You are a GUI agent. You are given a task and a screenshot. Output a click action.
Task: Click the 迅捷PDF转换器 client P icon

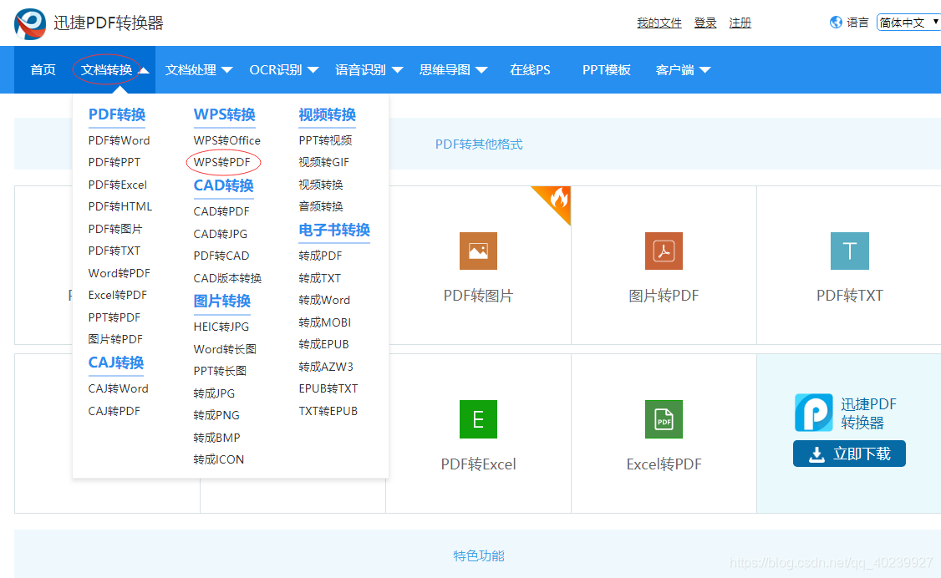[814, 413]
